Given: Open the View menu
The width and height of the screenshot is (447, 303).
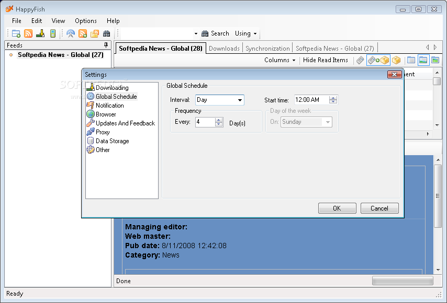Looking at the screenshot, I should click(58, 21).
